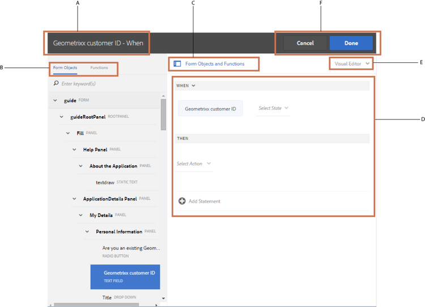This screenshot has height=307, width=425.
Task: Click the Form Objects and Functions panel icon
Action: (x=177, y=63)
